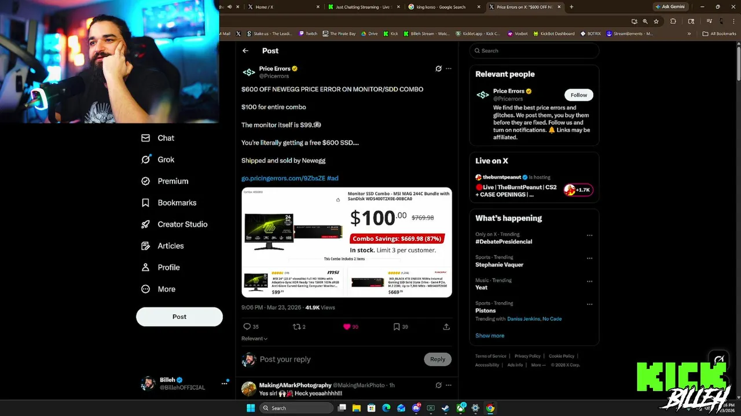This screenshot has width=741, height=416.
Task: Bookmark this page with star icon
Action: coord(656,21)
